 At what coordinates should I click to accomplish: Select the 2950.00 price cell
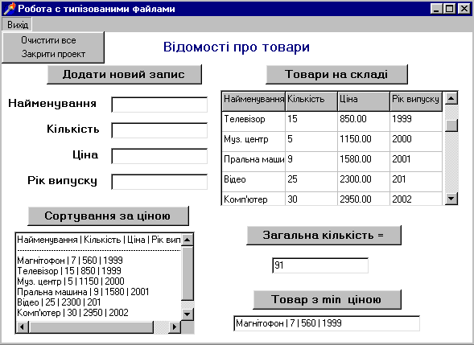coord(364,199)
